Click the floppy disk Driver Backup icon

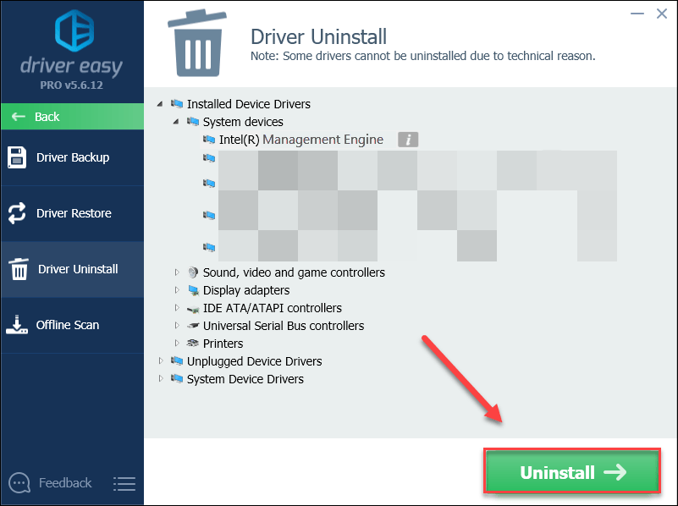click(x=17, y=157)
